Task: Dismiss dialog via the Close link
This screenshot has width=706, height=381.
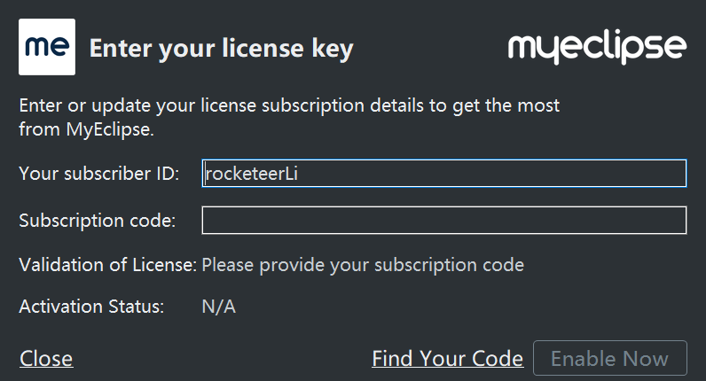Action: pyautogui.click(x=46, y=359)
